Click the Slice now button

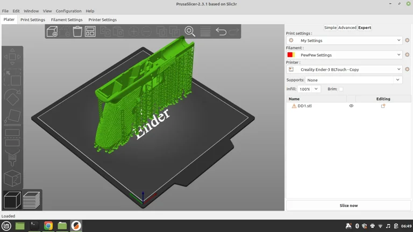click(x=348, y=205)
